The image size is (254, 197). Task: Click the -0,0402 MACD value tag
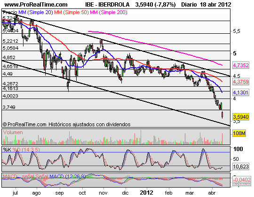pos(241,180)
